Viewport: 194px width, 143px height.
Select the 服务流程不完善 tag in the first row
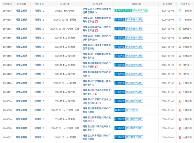click(x=123, y=11)
